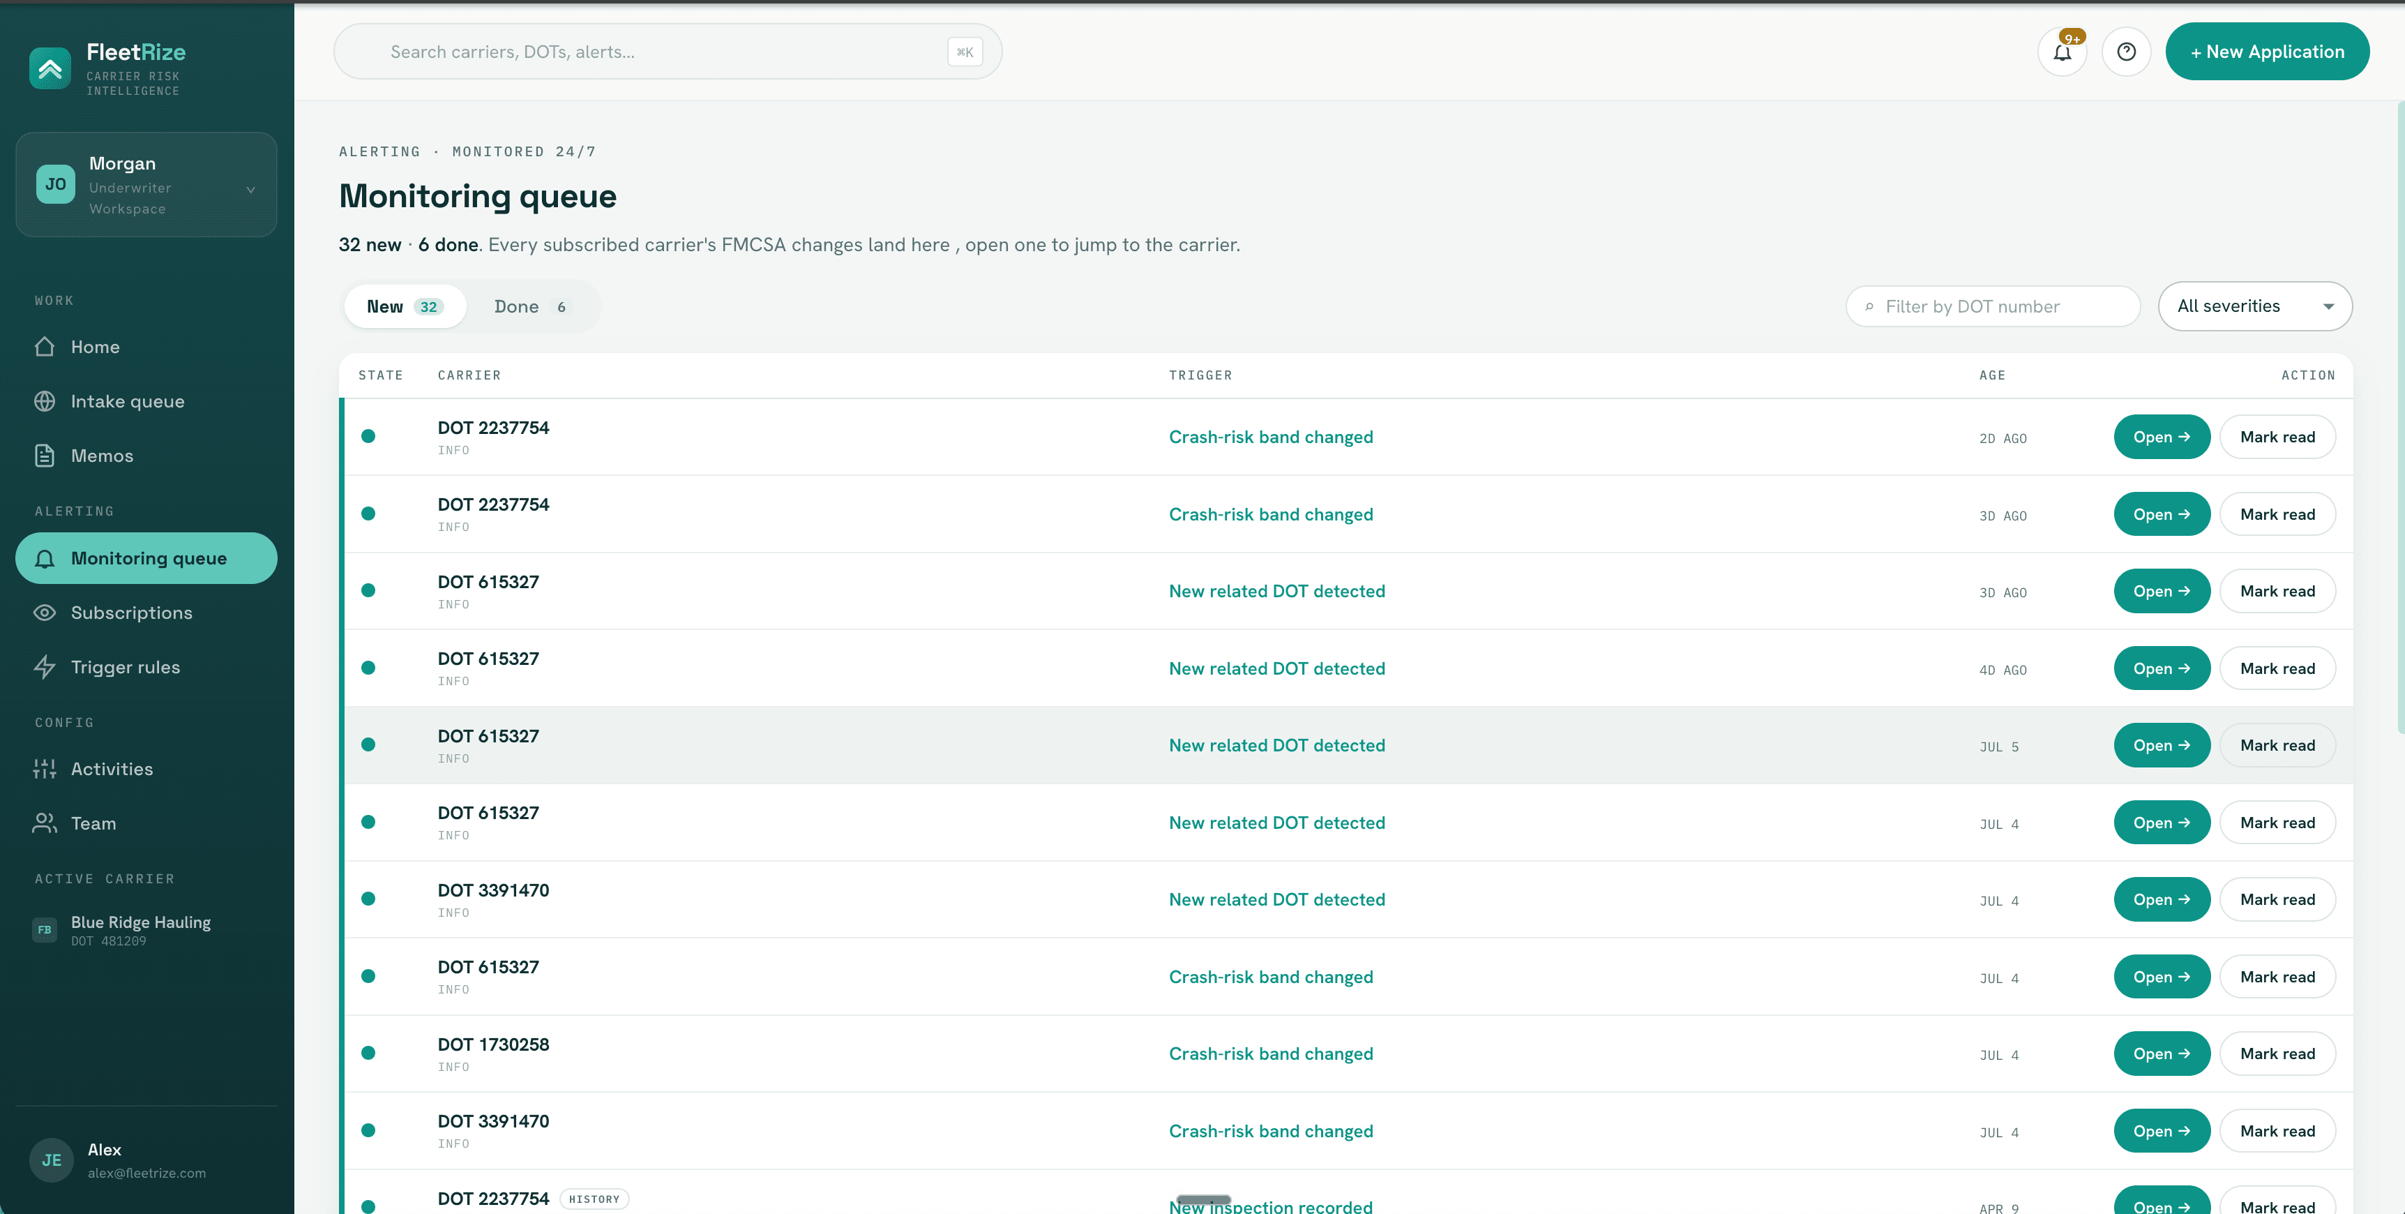Image resolution: width=2405 pixels, height=1214 pixels.
Task: Open the 2D AGO DOT 2237754 alert
Action: [2162, 437]
